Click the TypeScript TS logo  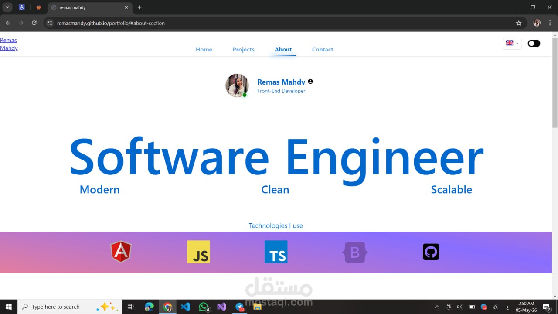[276, 252]
